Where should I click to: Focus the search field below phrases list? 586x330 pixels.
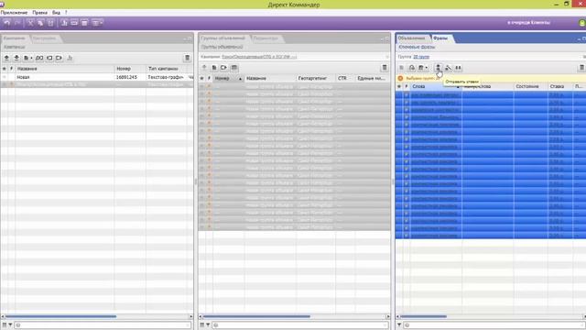click(x=494, y=325)
